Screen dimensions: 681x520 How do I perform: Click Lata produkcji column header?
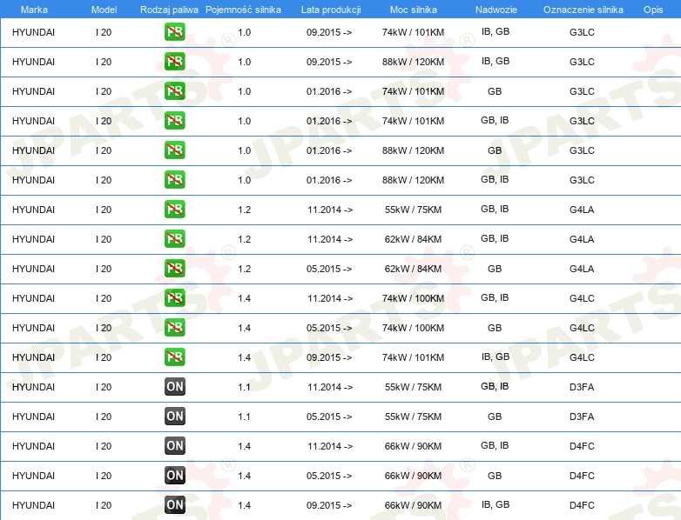[331, 10]
